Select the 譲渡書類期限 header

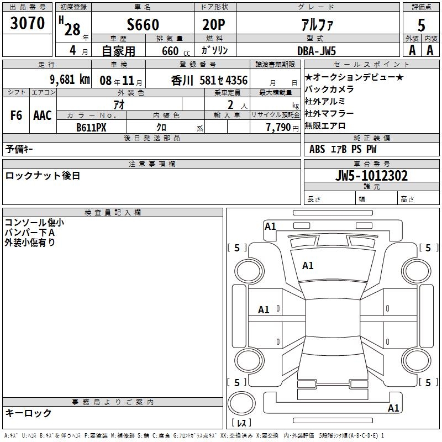[x=275, y=64]
